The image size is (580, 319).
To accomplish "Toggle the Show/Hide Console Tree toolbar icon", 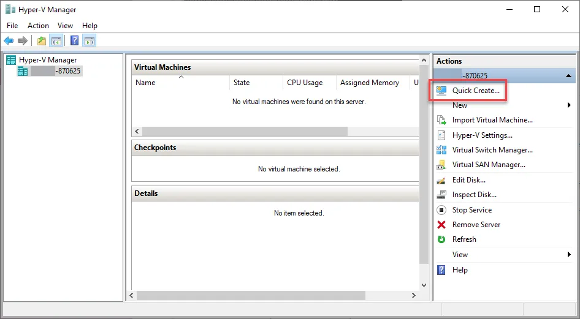I will [x=56, y=40].
